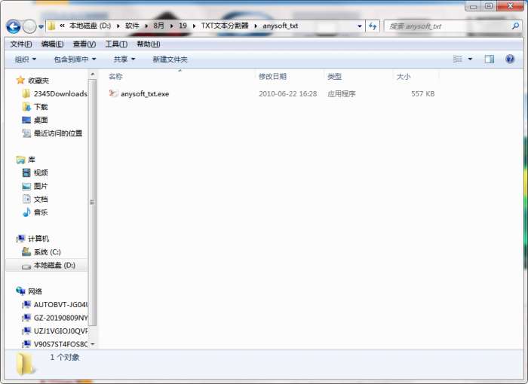Click the 库 libraries icon
Screen dimensions: 528x384
[20, 160]
